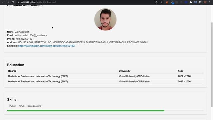Viewport: 213px width, 120px height.
Task: Reload the page with the refresh icon
Action: click(13, 2)
